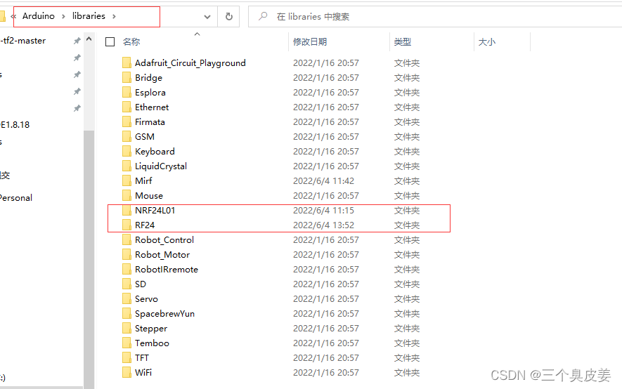
Task: Sort by the 修改日期 column header
Action: coord(310,41)
